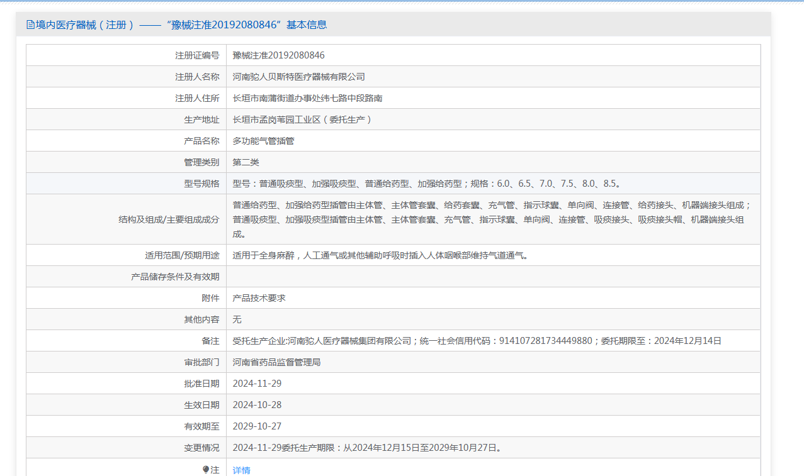804x476 pixels.
Task: Select registrant name 河南驼人贝斯特医疗器械有限公司
Action: coord(298,77)
